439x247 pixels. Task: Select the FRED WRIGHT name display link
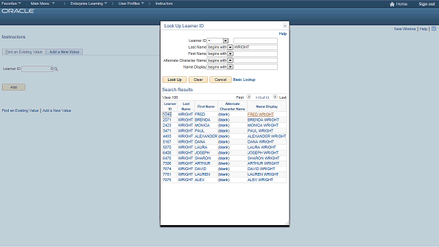[x=261, y=115]
